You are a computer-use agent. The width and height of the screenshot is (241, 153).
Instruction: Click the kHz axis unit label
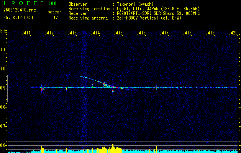3,31
